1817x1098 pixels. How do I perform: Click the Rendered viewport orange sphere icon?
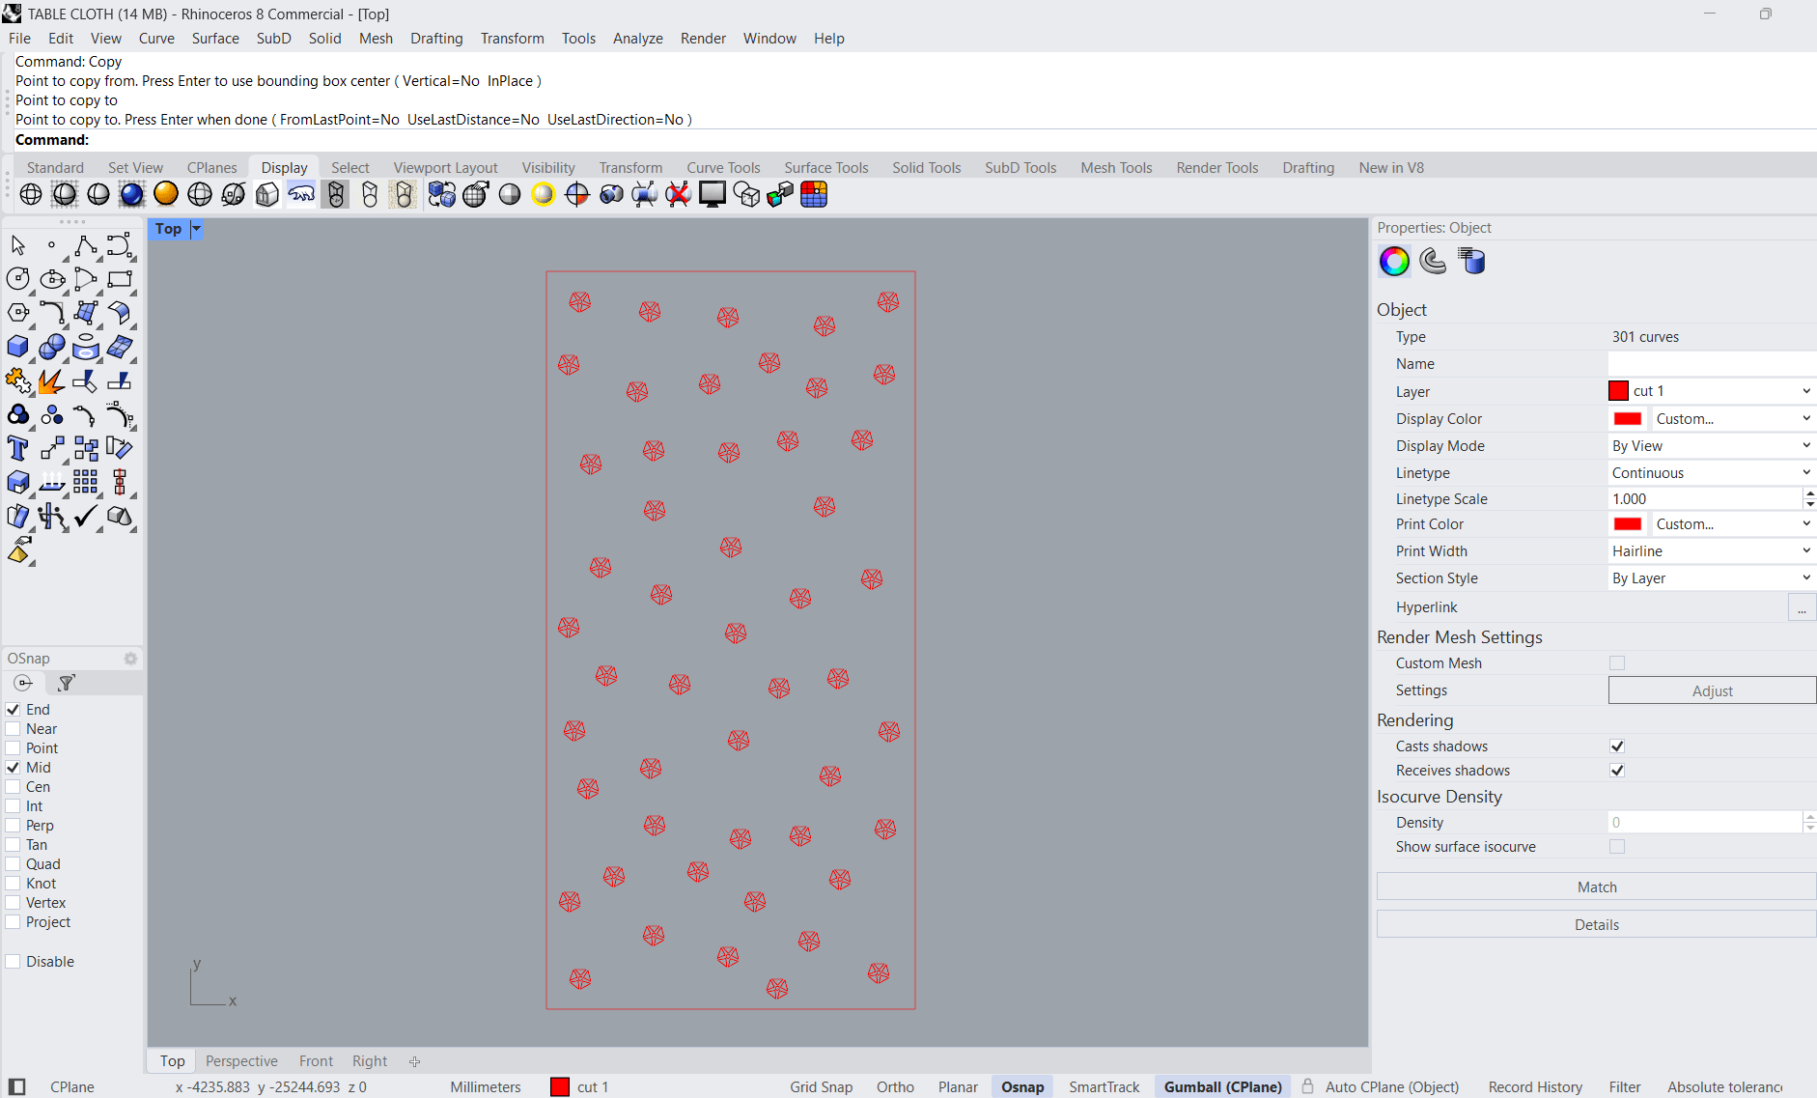pos(166,194)
